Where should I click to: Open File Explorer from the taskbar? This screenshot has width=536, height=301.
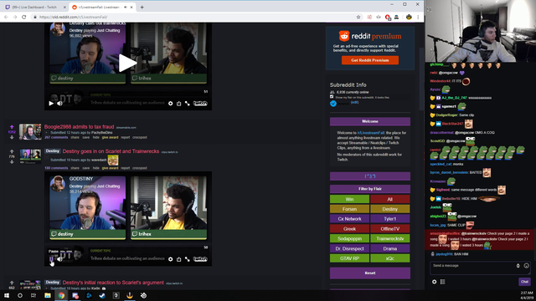point(48,295)
